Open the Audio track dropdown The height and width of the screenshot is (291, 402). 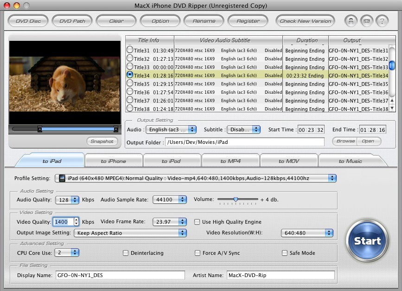tap(171, 129)
